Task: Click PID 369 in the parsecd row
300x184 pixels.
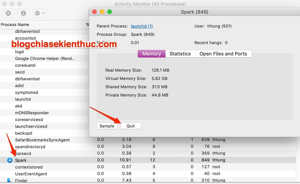Action: [x=205, y=153]
